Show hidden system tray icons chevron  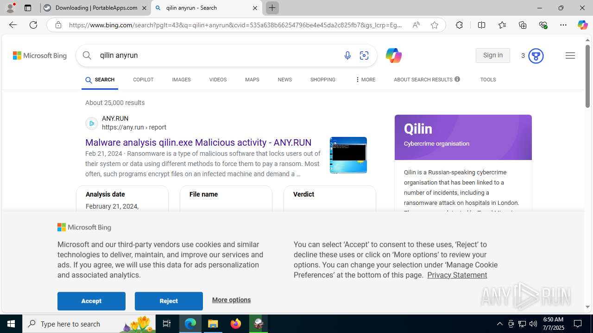pos(499,324)
